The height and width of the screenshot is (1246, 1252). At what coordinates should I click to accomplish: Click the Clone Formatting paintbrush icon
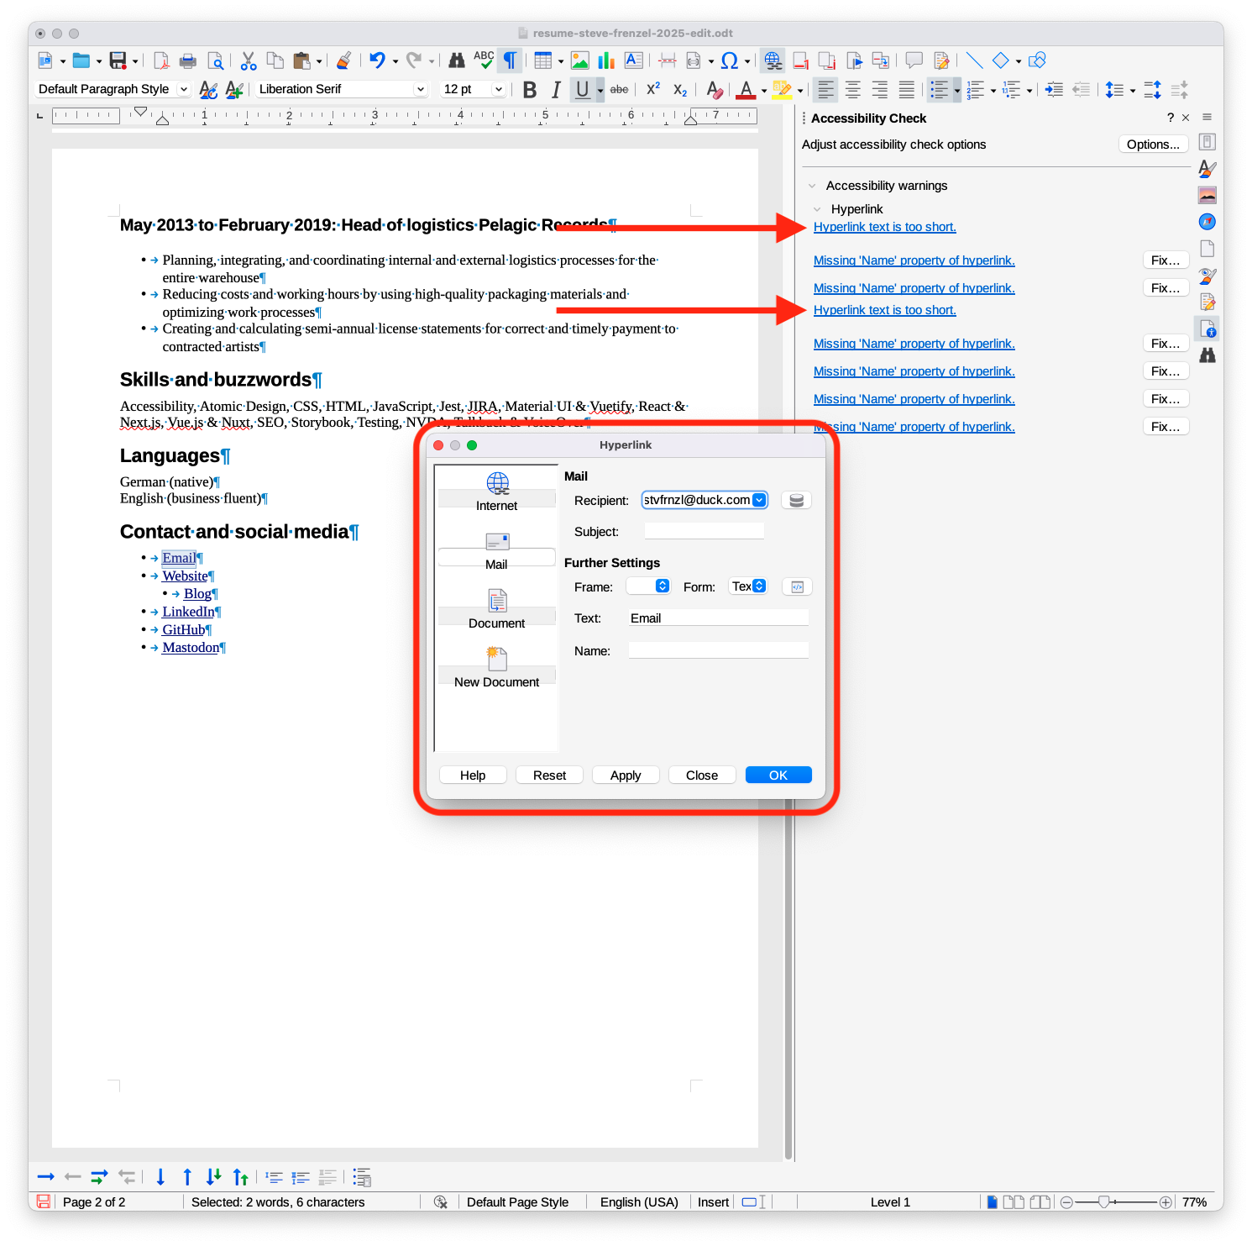point(343,60)
